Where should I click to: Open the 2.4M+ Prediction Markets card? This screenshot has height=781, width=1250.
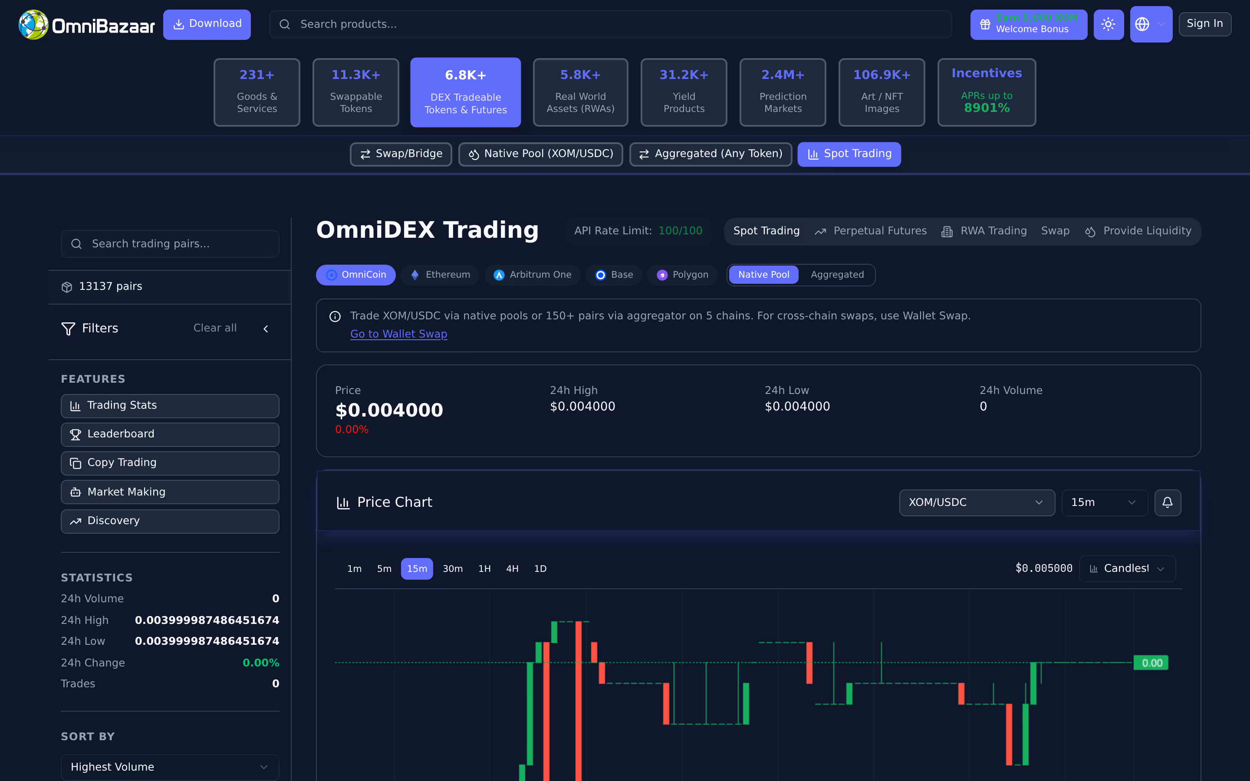(783, 92)
